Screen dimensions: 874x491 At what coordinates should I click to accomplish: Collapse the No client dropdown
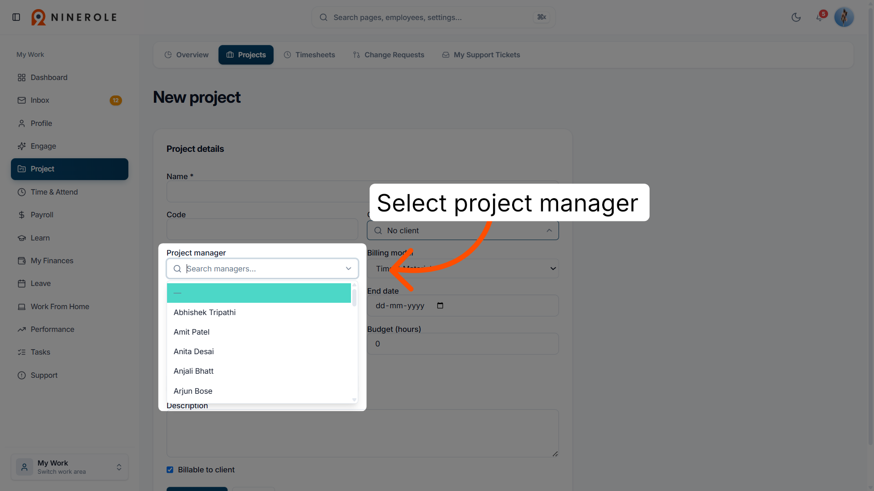pos(549,231)
